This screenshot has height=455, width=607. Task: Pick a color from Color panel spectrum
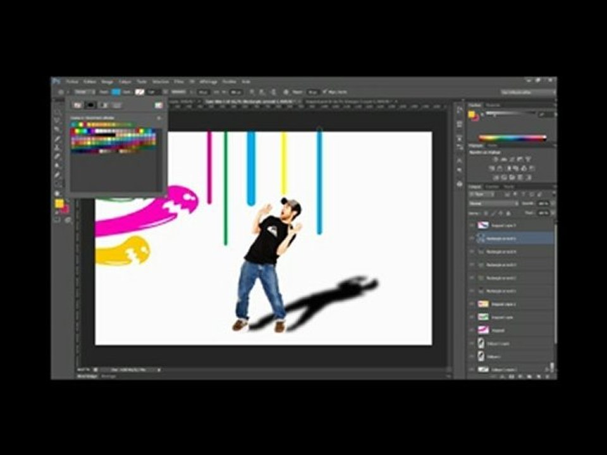tap(512, 138)
